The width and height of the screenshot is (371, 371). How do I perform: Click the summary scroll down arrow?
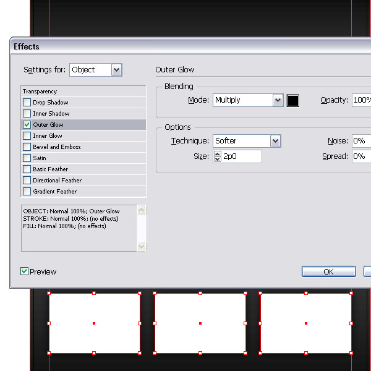(x=142, y=246)
